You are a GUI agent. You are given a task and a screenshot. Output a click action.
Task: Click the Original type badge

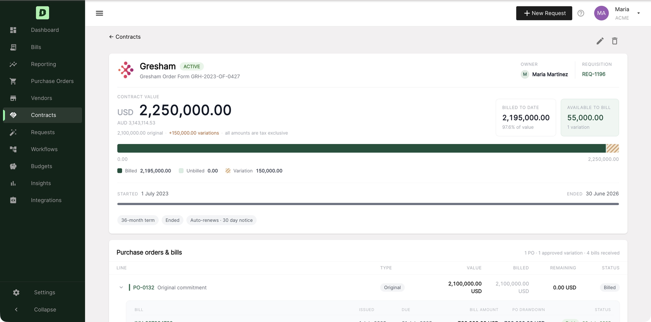tap(392, 288)
